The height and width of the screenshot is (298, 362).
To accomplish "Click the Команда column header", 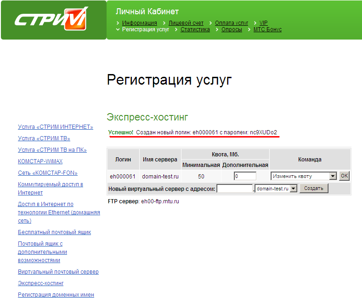I will 310,160.
